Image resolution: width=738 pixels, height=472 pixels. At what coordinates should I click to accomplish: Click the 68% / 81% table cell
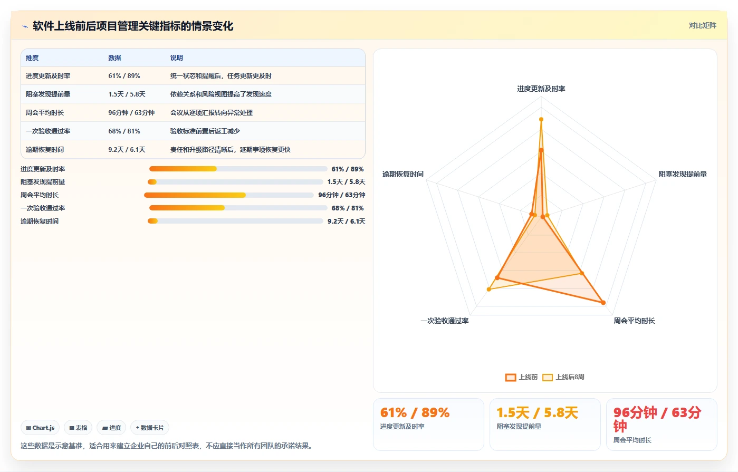point(124,131)
